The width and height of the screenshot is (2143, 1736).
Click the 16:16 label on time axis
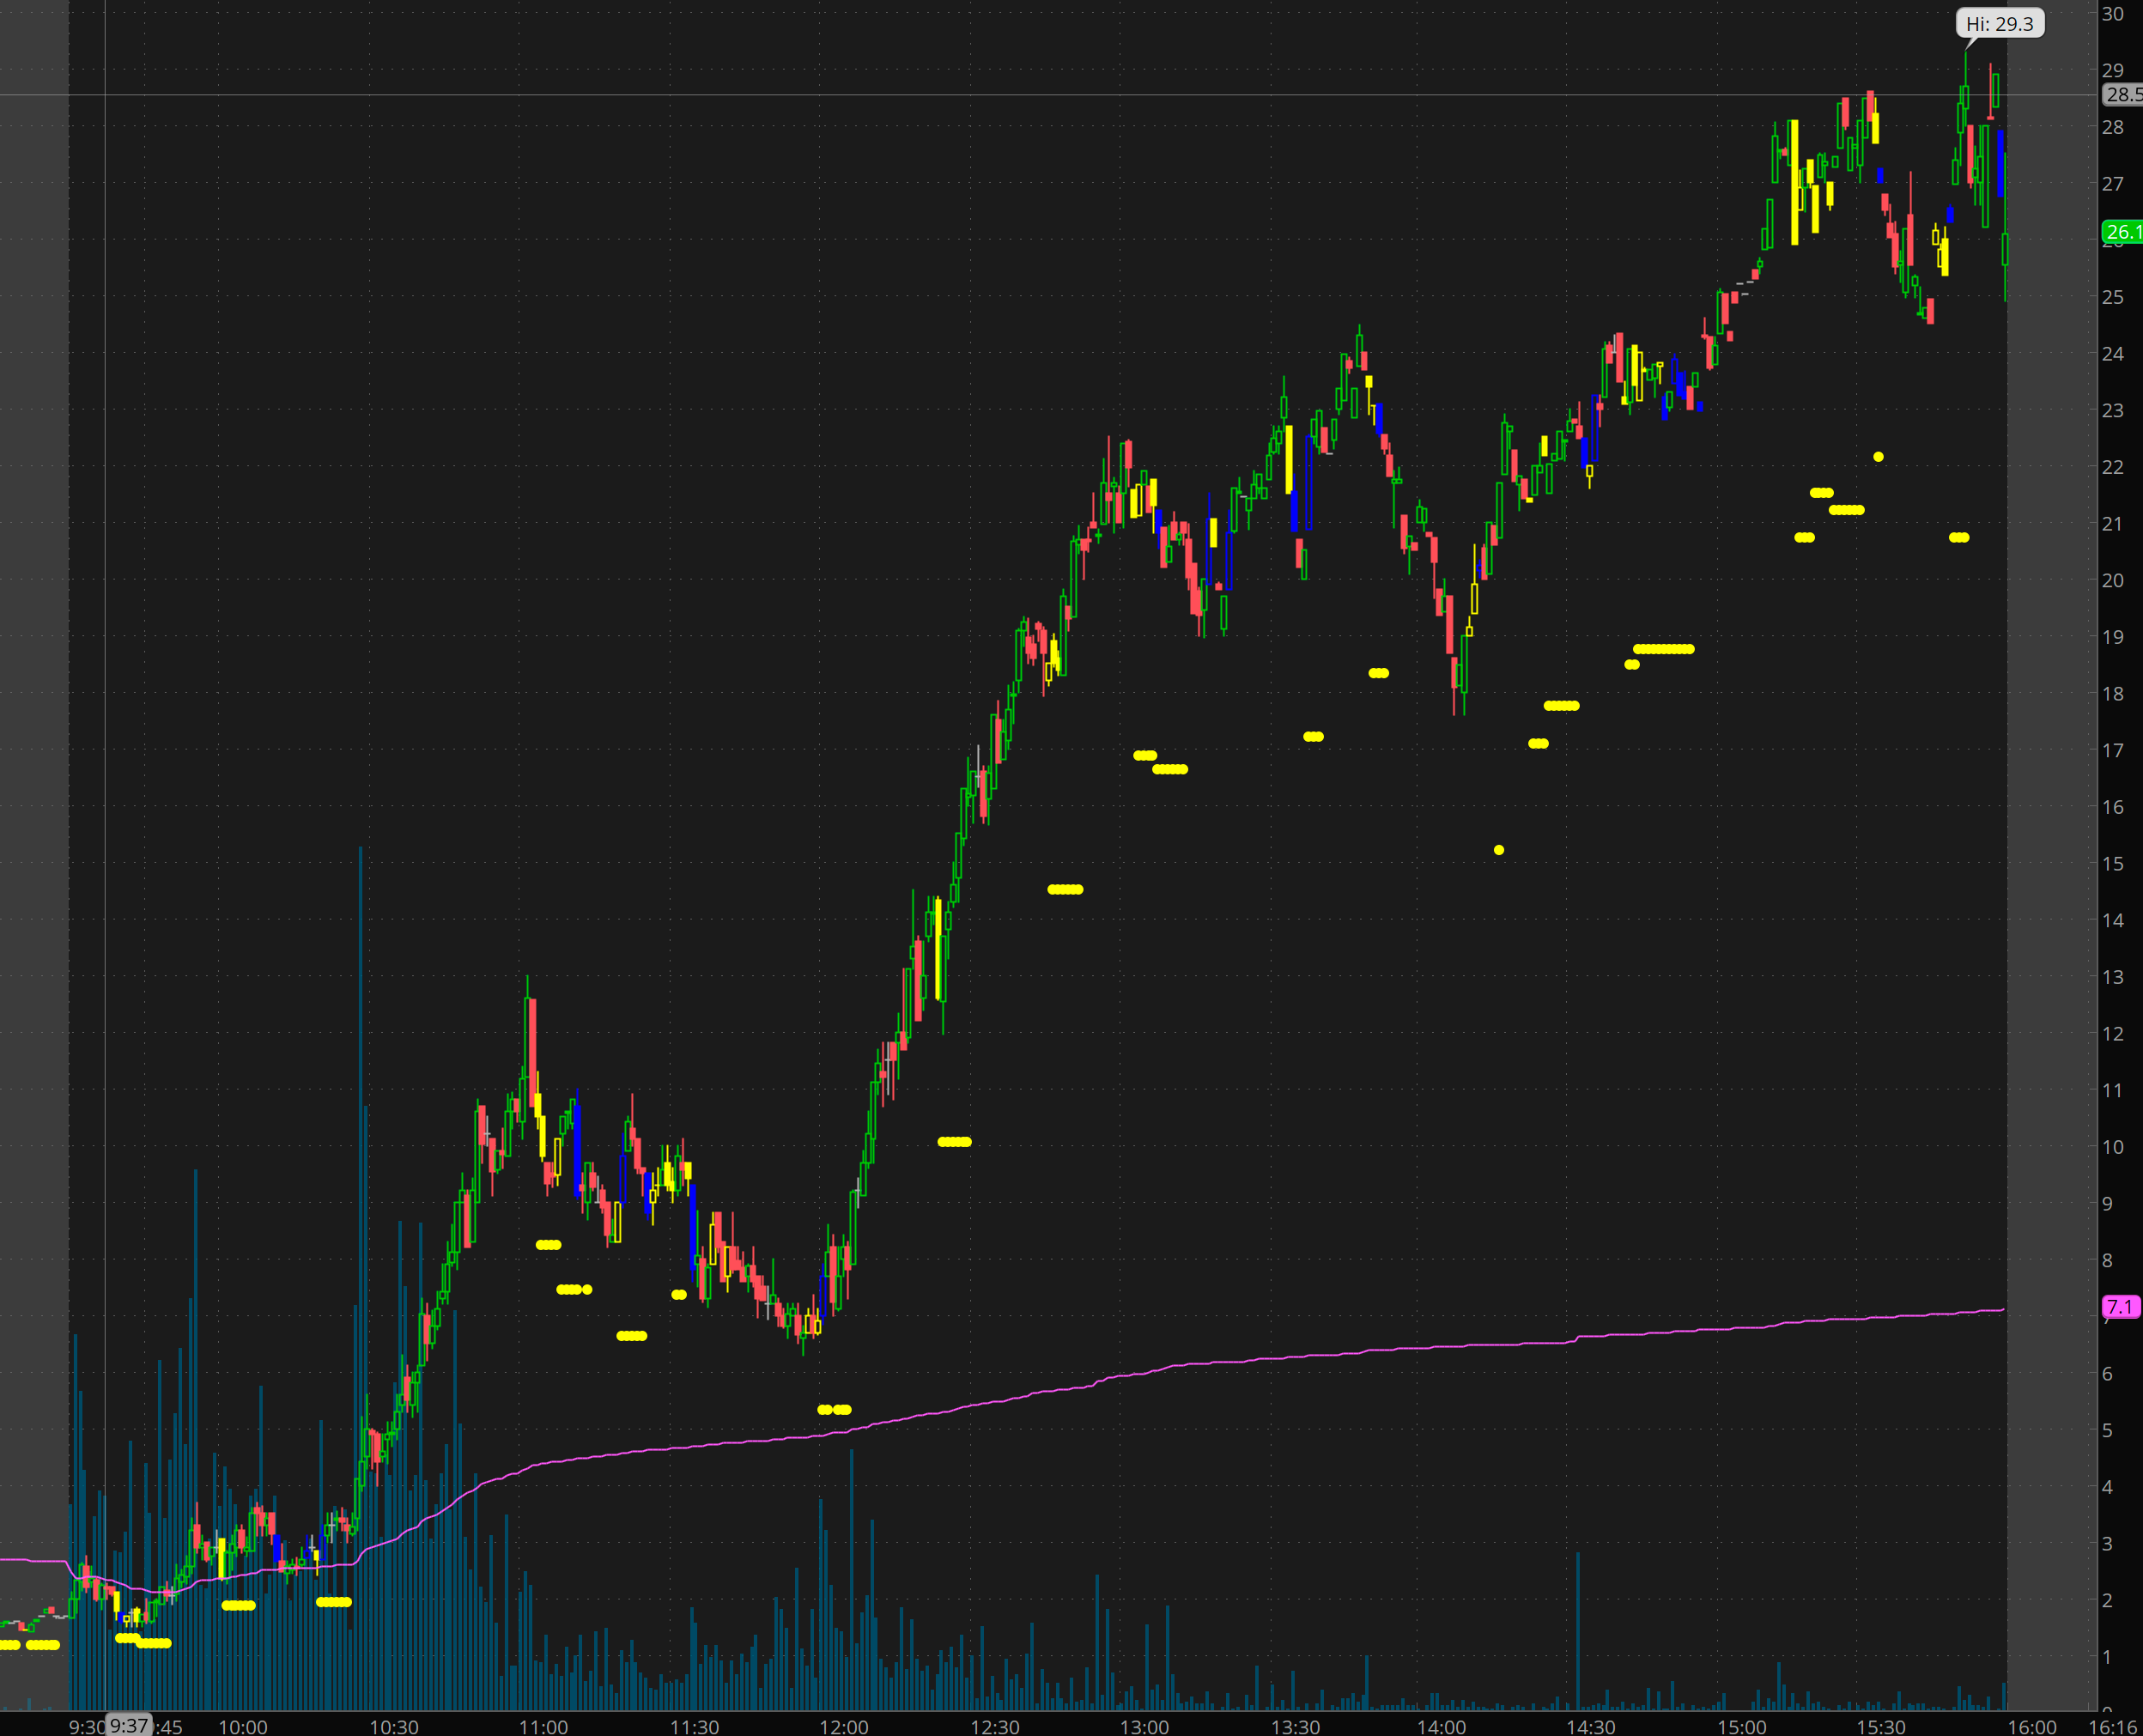tap(2114, 1727)
